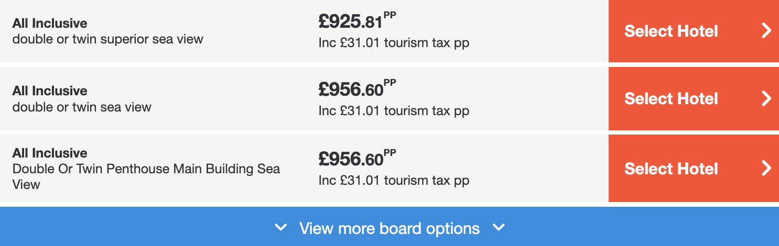Select Hotel for Penthouse Main Building Sea View

click(671, 169)
